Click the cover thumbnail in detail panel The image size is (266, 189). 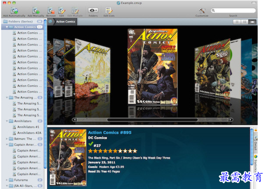(x=68, y=157)
